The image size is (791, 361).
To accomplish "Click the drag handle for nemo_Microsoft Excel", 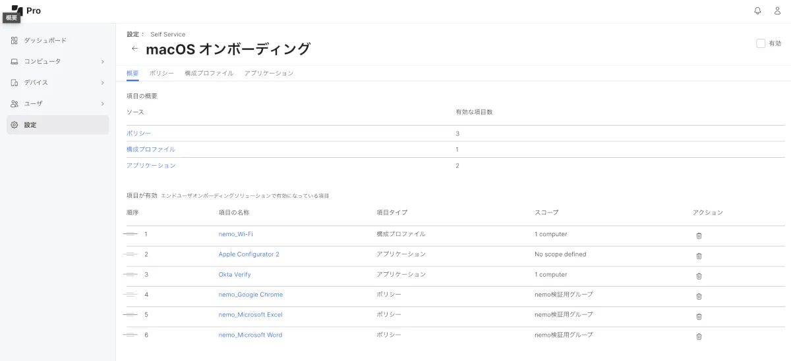I will point(130,315).
